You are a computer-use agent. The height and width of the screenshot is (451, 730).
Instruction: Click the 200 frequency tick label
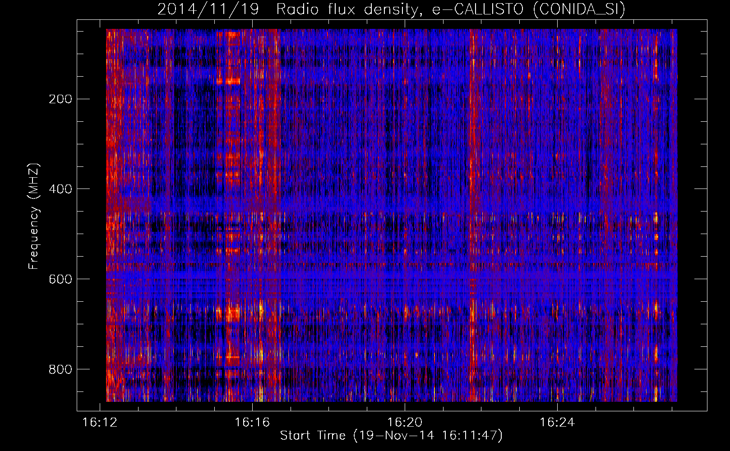pyautogui.click(x=60, y=99)
